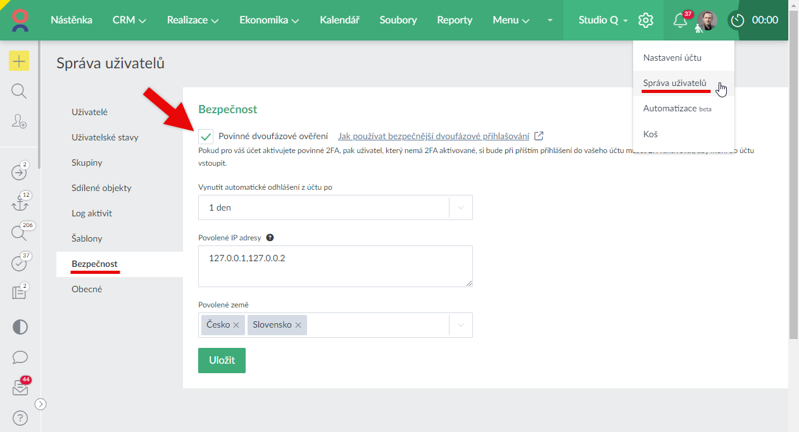Expand the CRM menu in top bar
799x432 pixels.
point(129,20)
